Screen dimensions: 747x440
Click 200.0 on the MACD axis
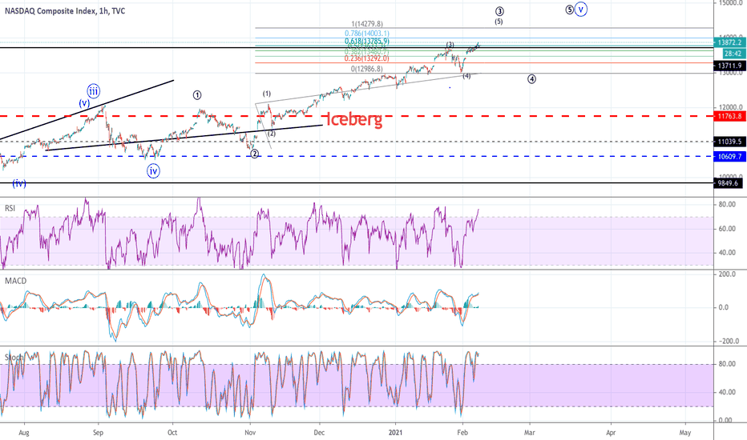[x=728, y=274]
